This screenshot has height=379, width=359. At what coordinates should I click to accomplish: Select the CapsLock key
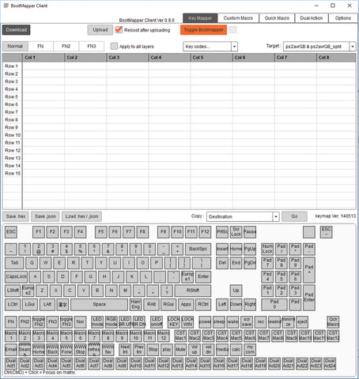pyautogui.click(x=16, y=276)
